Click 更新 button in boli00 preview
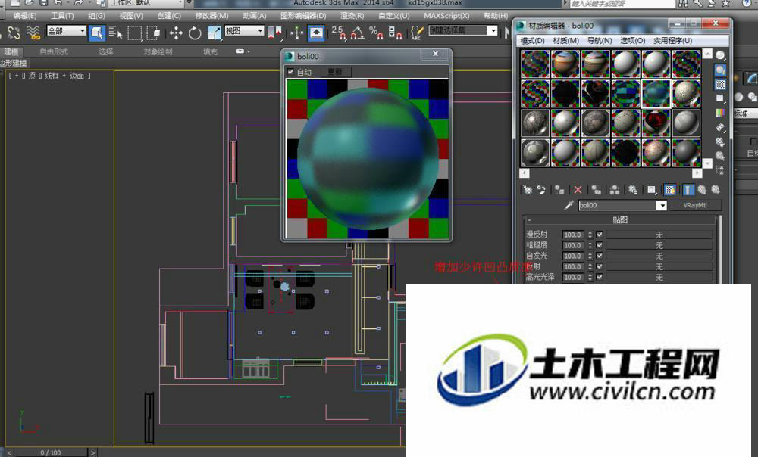 (x=334, y=72)
